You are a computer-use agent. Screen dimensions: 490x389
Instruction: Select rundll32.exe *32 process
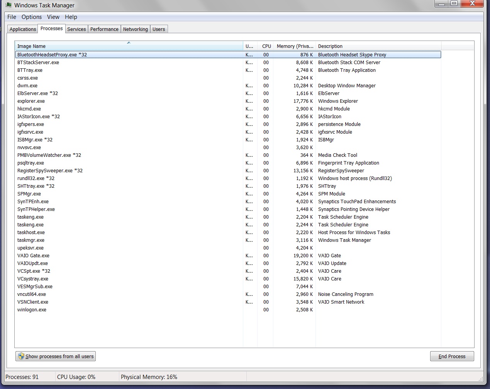click(x=228, y=178)
